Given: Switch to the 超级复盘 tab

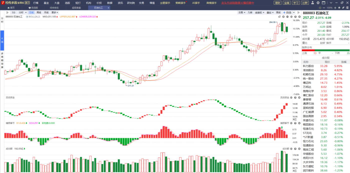Looking at the screenshot, I should [76, 8].
